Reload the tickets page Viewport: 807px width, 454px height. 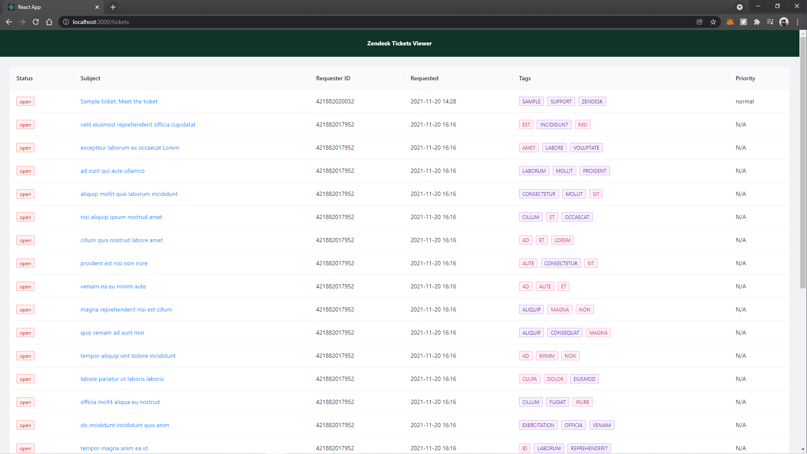[x=36, y=22]
